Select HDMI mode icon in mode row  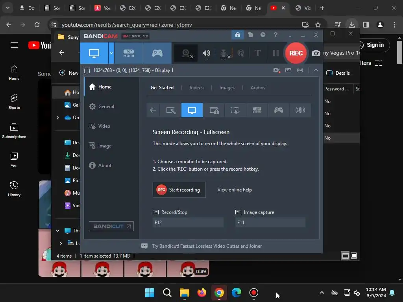tap(257, 110)
